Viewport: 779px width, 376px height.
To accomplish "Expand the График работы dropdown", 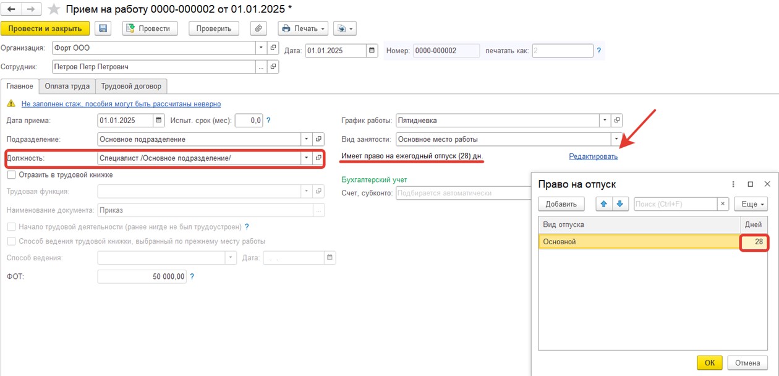I will [x=604, y=121].
